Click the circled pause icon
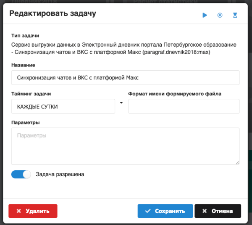The image size is (252, 225). (220, 15)
